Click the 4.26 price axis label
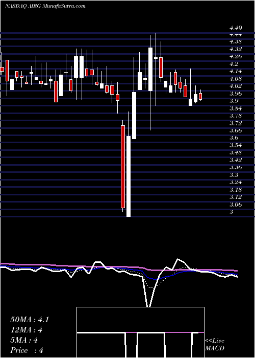The image size is (255, 358). coord(236,56)
